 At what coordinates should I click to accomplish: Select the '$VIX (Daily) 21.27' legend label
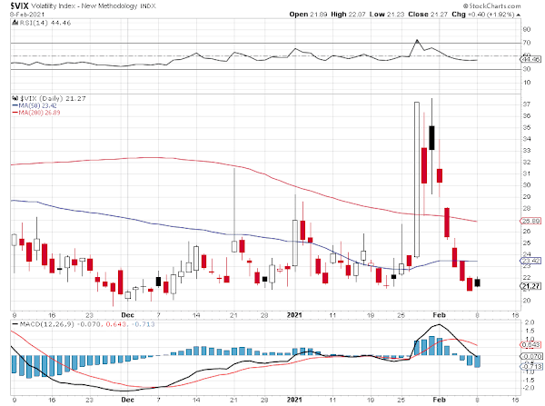[x=53, y=99]
